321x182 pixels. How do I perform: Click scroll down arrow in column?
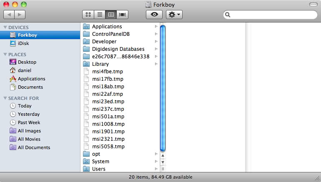pos(163,162)
